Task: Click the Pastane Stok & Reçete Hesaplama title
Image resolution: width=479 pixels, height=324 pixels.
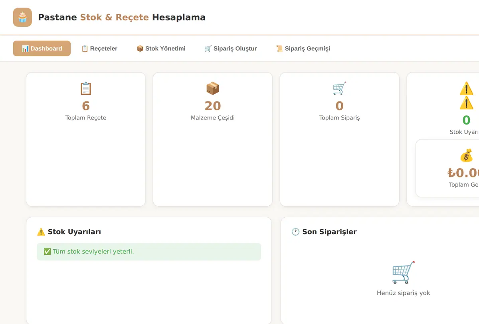Action: 122,17
